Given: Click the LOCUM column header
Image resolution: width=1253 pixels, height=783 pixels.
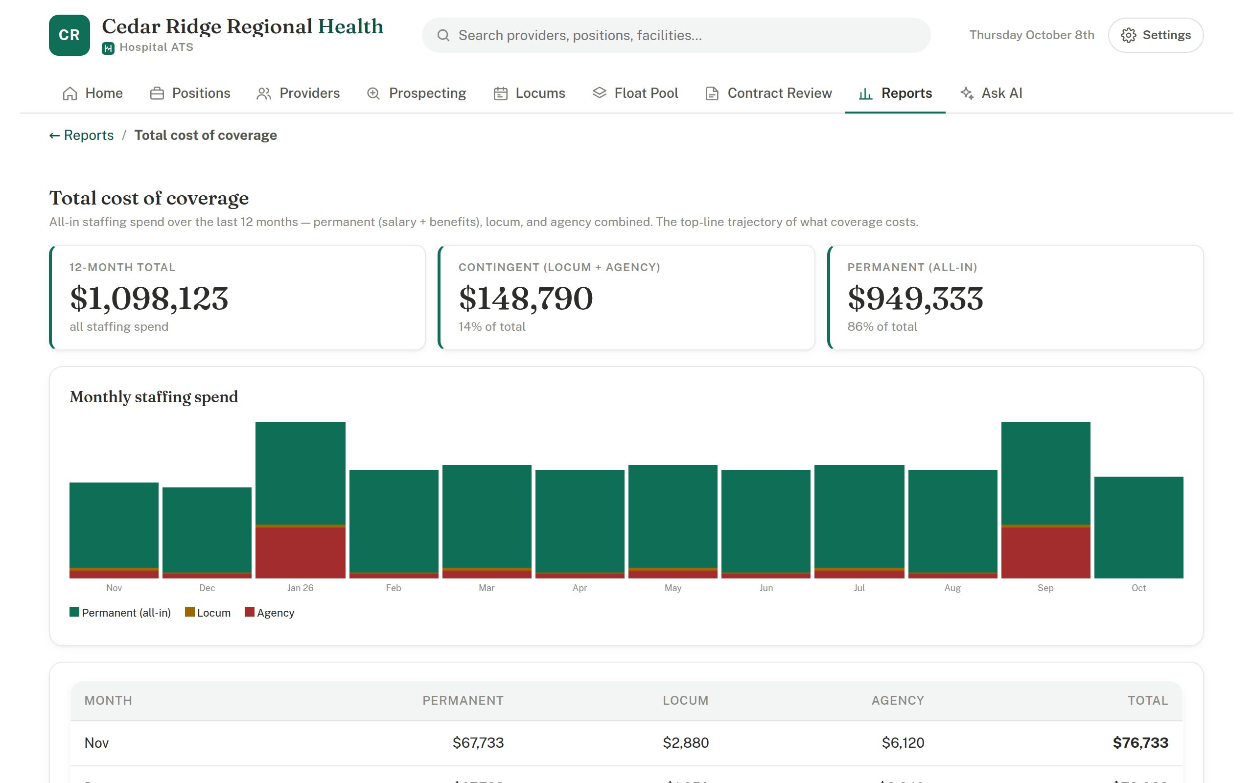Looking at the screenshot, I should pyautogui.click(x=686, y=700).
